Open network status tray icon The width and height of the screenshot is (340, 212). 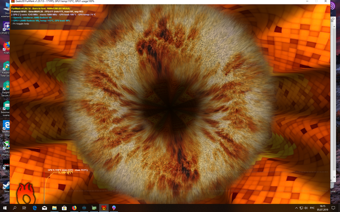pyautogui.click(x=301, y=208)
